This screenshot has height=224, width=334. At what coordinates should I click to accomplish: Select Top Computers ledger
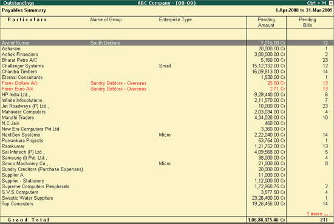click(18, 204)
